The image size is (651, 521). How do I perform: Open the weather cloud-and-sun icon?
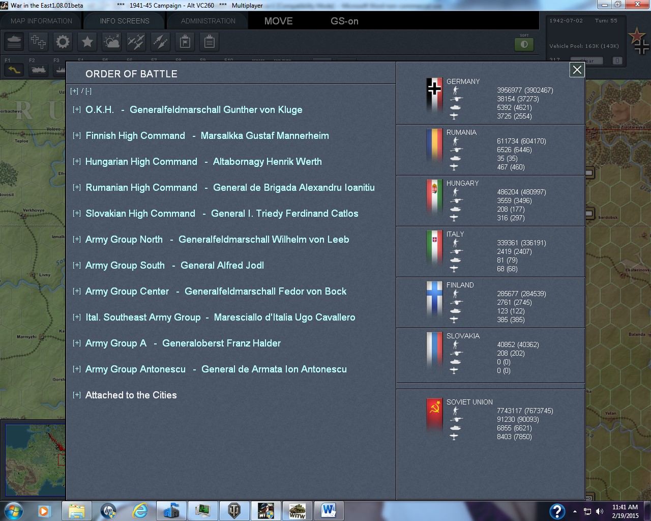pyautogui.click(x=112, y=42)
